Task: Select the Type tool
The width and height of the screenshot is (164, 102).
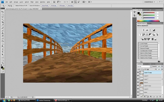Action: (3, 52)
